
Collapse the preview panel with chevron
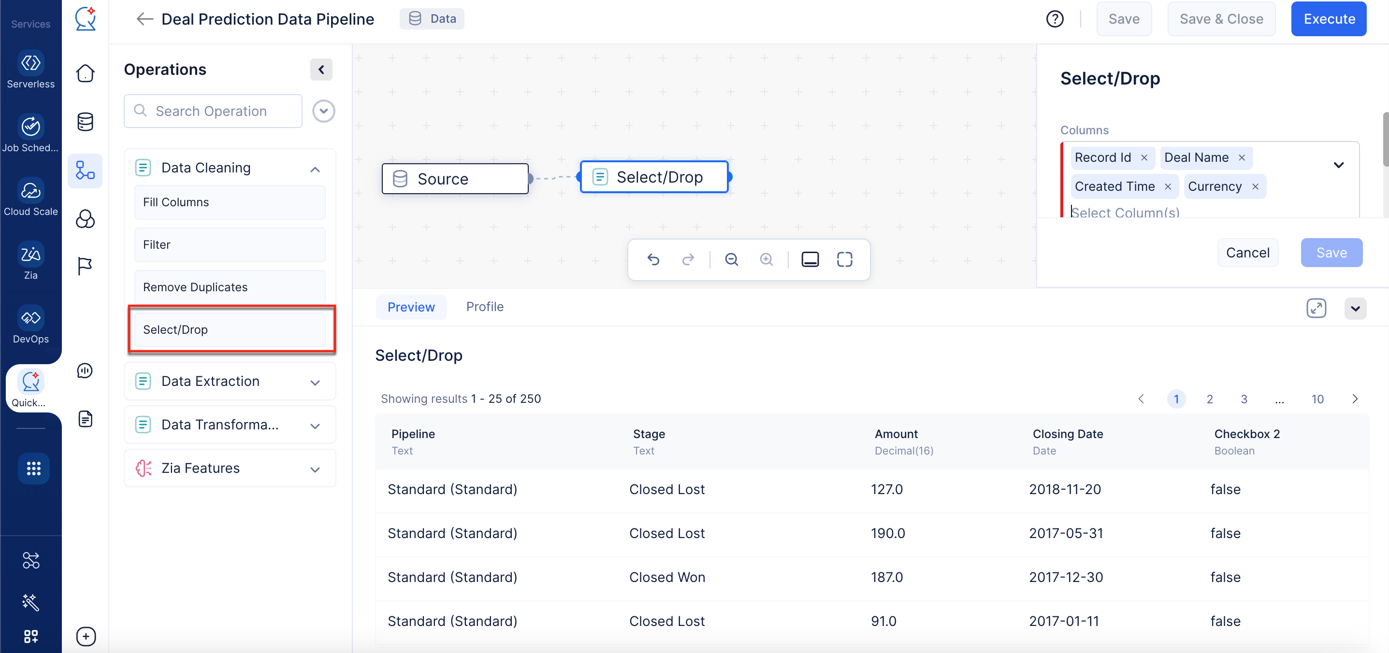click(1355, 309)
